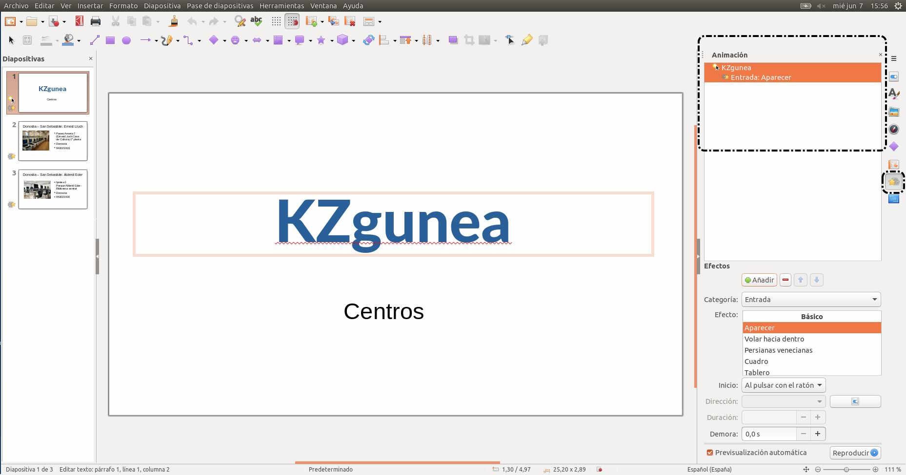906x475 pixels.
Task: Open the Archivo menu
Action: point(16,6)
